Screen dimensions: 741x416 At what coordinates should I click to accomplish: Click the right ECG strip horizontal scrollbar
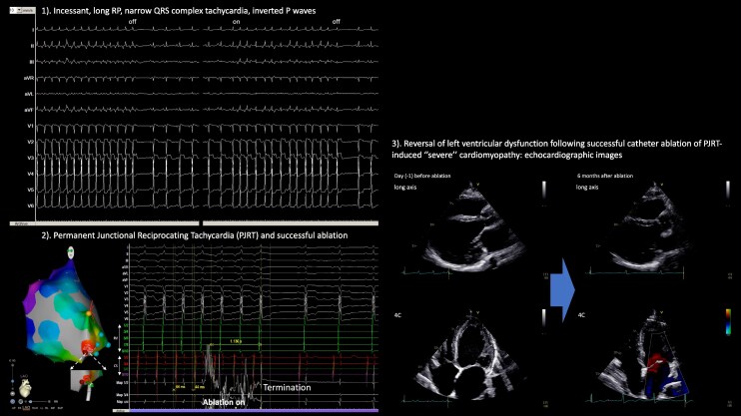click(291, 223)
